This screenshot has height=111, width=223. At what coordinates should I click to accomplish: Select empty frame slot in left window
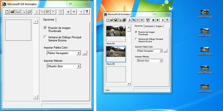pyautogui.click(x=18, y=30)
